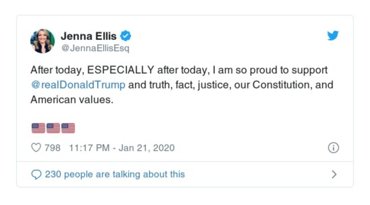This screenshot has width=370, height=205.
Task: Click the "American values." tweet line
Action: pyautogui.click(x=72, y=100)
